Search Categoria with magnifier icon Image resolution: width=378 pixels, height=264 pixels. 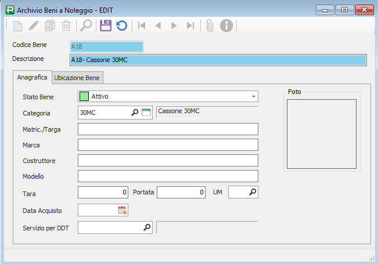click(x=135, y=113)
